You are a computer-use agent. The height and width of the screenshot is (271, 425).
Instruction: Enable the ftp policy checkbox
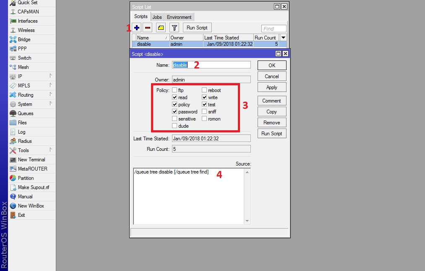click(x=174, y=90)
